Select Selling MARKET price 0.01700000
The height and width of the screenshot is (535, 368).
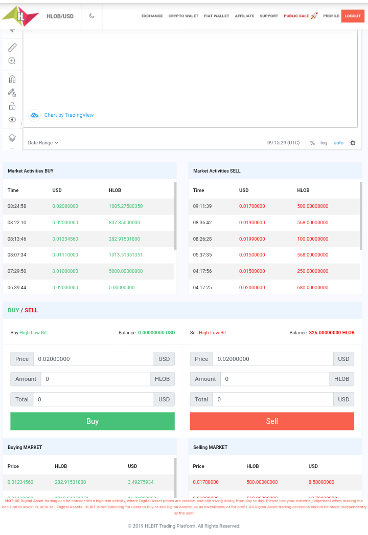tap(206, 482)
